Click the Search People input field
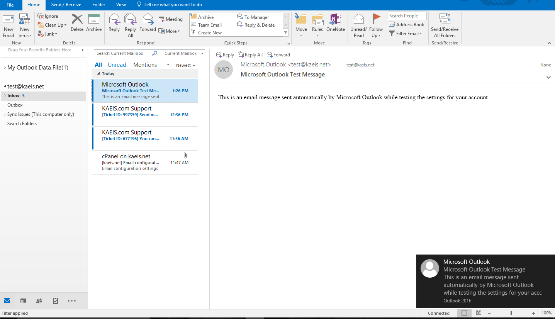Viewport: 555px width, 319px height. coord(407,16)
